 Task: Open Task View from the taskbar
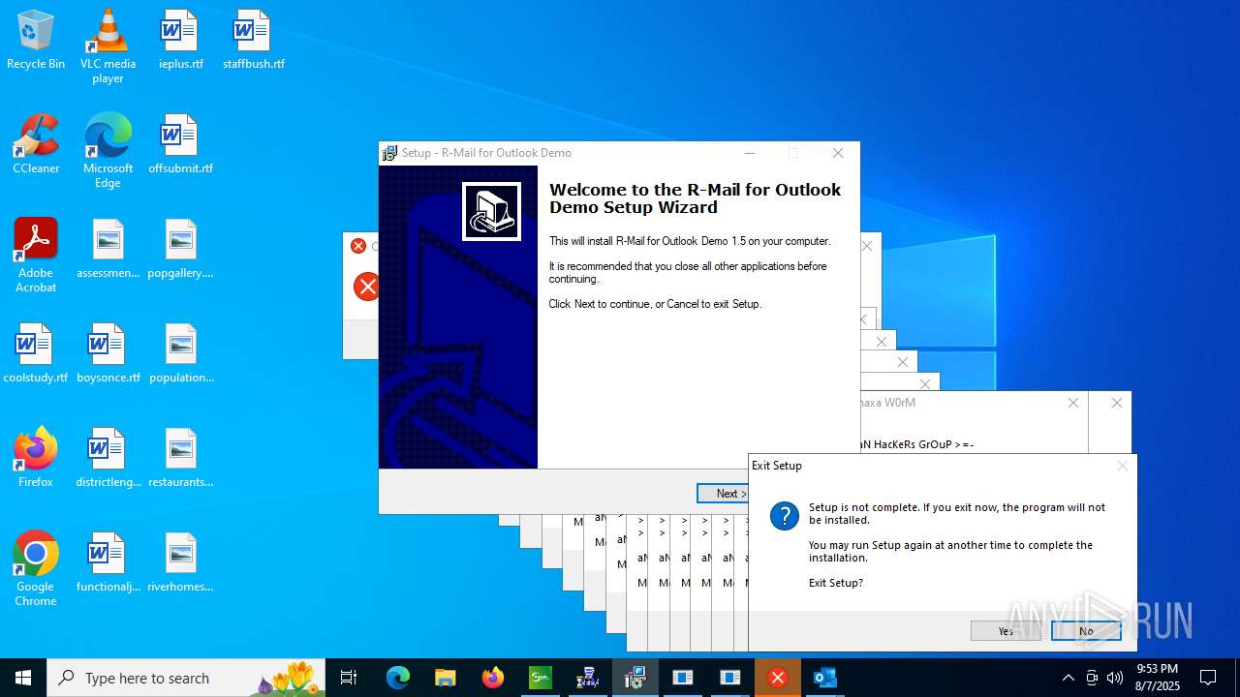[349, 678]
